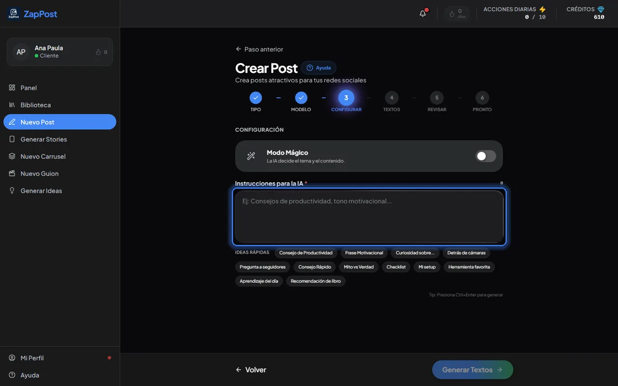Click the Paso anterior link

(259, 49)
